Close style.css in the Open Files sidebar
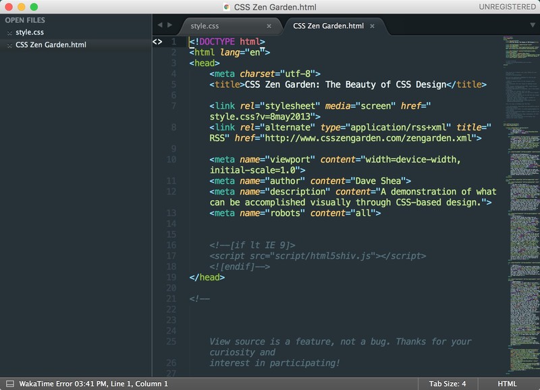 point(9,33)
